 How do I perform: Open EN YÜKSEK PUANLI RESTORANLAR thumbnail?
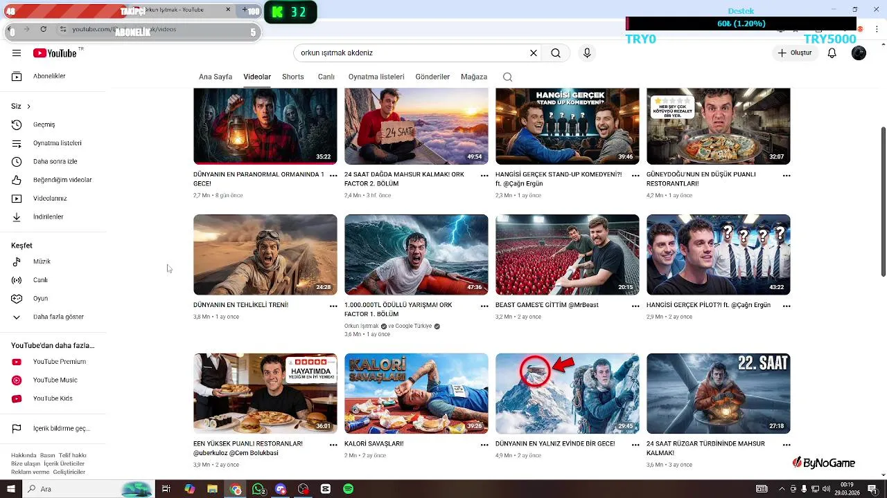[x=265, y=394]
